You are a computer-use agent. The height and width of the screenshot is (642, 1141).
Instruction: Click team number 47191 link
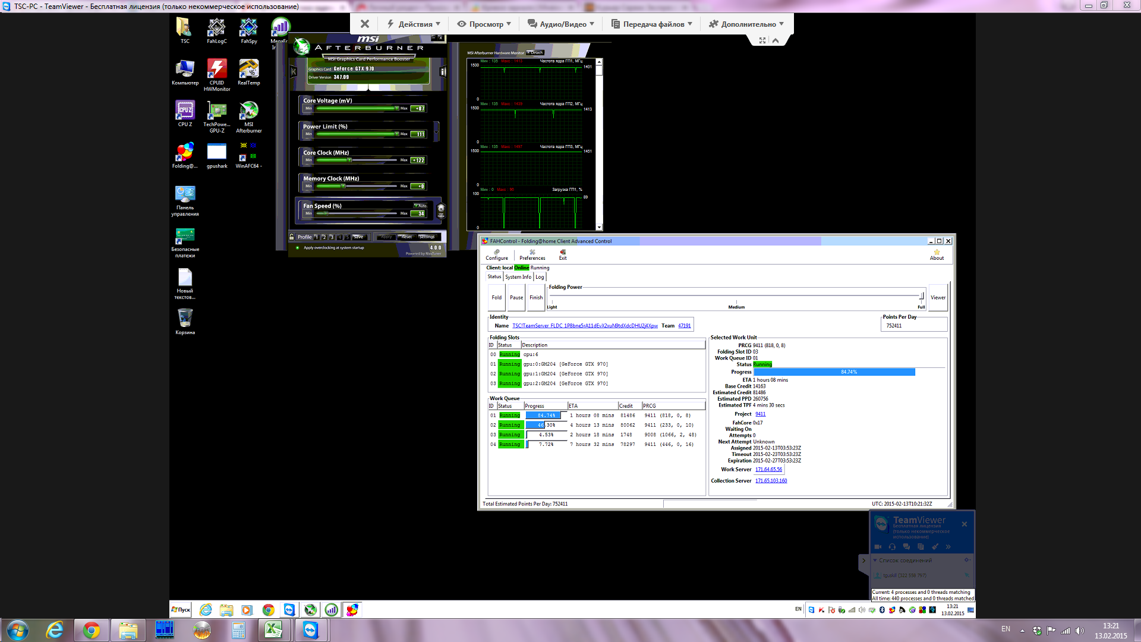pyautogui.click(x=684, y=326)
